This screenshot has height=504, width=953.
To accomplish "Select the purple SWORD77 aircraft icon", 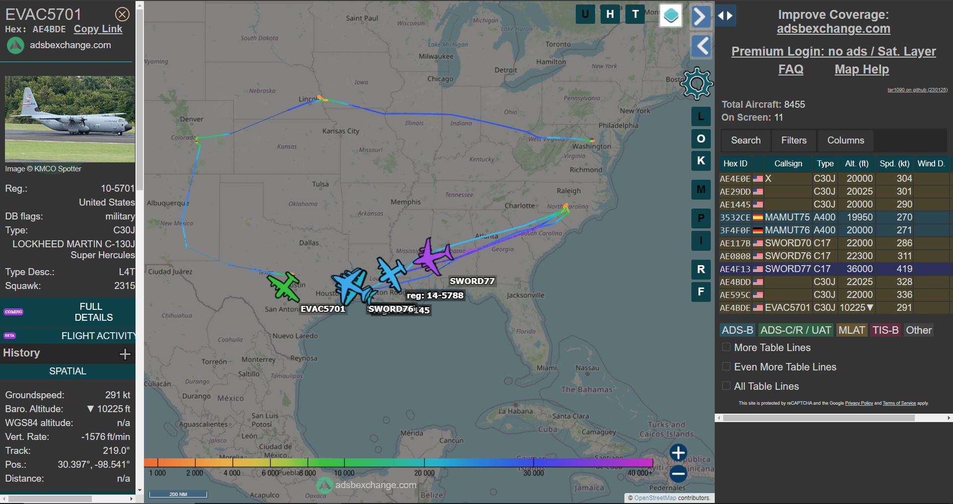I will pos(432,256).
